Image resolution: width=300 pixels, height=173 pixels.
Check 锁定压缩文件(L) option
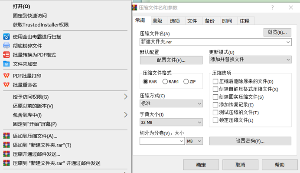[215, 120]
